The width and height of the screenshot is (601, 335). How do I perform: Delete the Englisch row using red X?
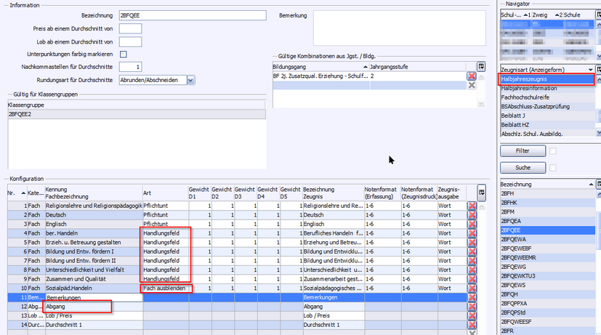tap(472, 225)
